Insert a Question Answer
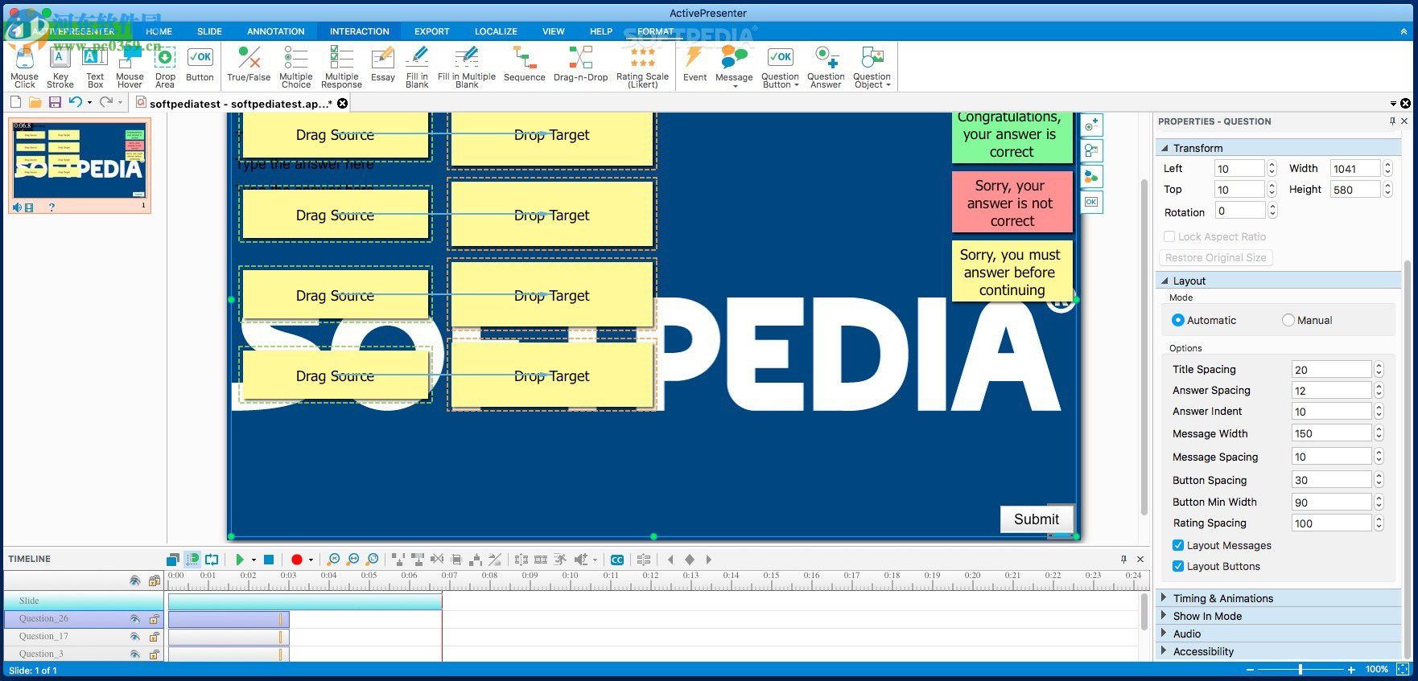Image resolution: width=1418 pixels, height=681 pixels. pyautogui.click(x=826, y=67)
